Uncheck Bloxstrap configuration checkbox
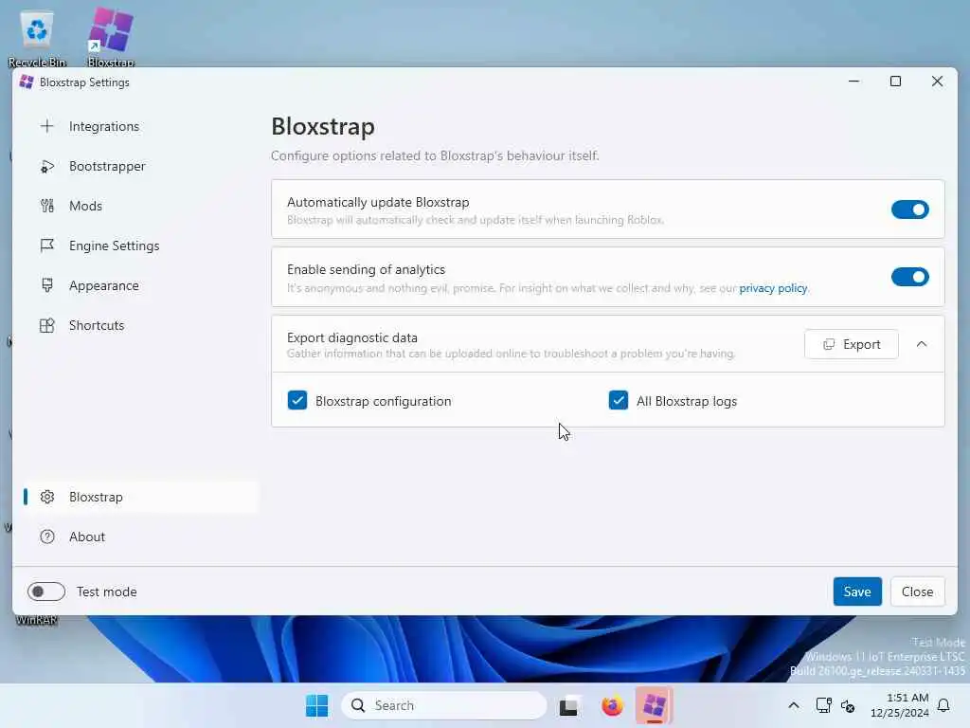 (296, 401)
